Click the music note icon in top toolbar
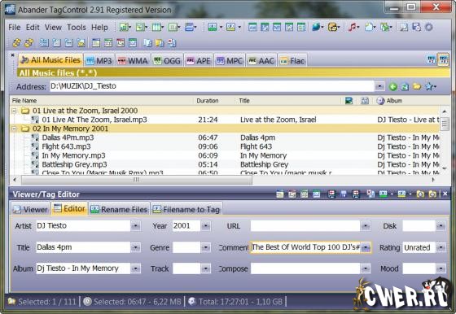The height and width of the screenshot is (314, 456). coord(353,28)
